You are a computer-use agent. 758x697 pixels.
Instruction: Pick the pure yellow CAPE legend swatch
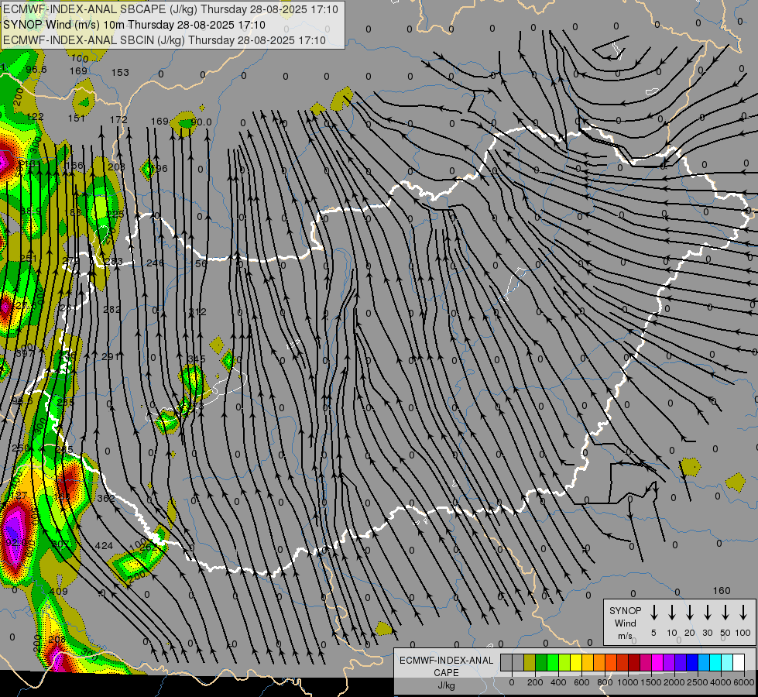[576, 663]
